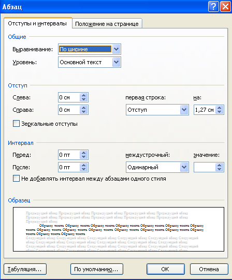This screenshot has width=232, height=280.
Task: Decrease the Слева indent value
Action: pos(84,99)
